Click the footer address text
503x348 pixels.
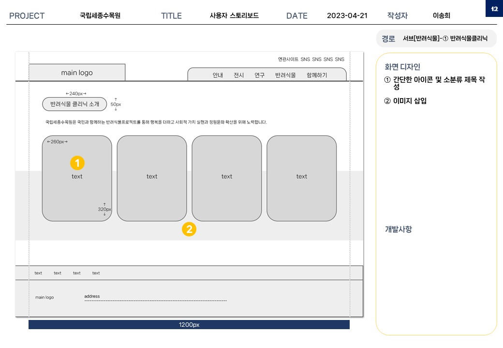pos(92,296)
